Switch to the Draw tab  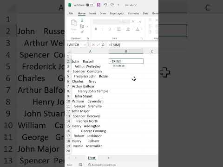click(x=103, y=13)
